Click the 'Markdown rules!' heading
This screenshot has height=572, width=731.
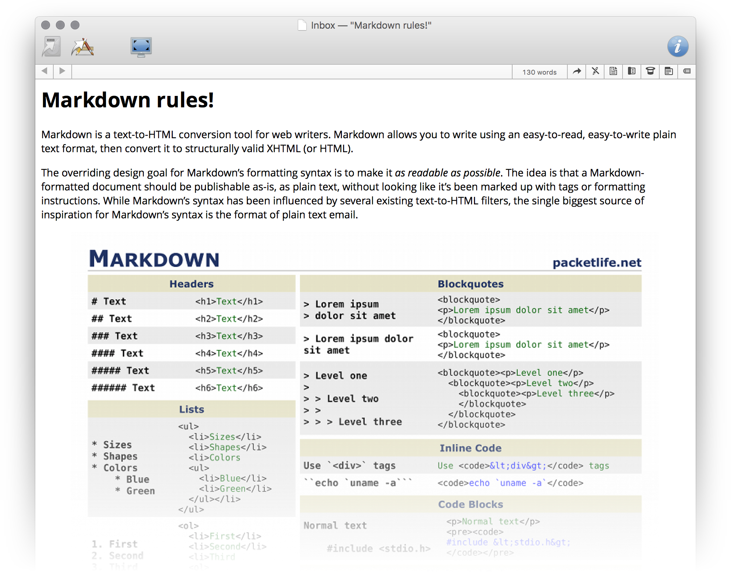pos(128,100)
